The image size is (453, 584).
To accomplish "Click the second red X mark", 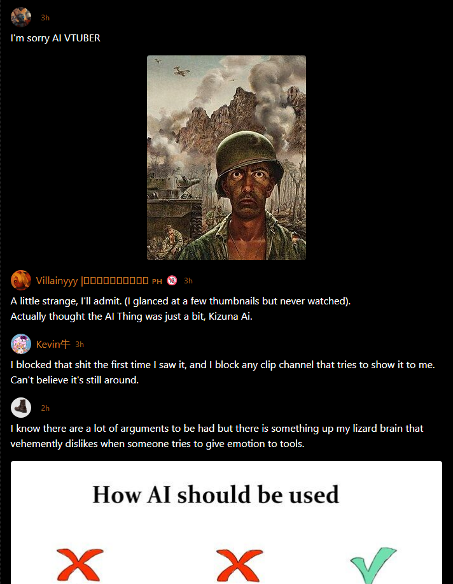I will click(x=239, y=566).
